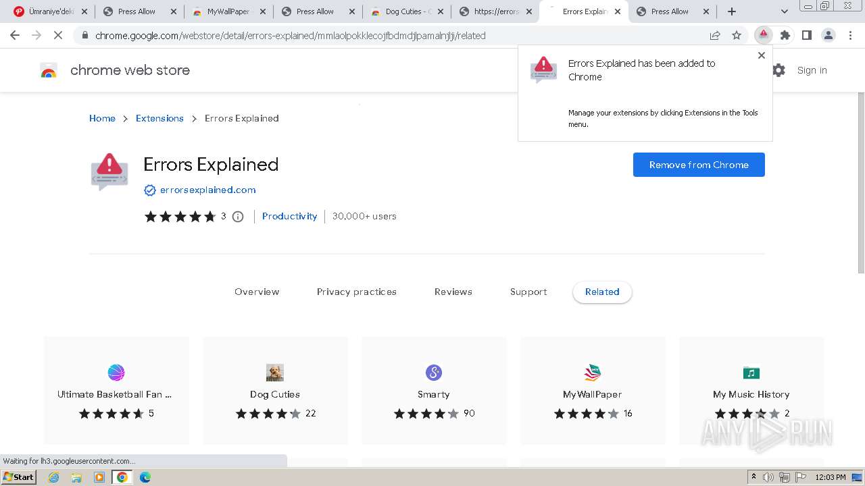Click the 12:03 PM taskbar clock
The image size is (865, 486).
click(x=831, y=477)
